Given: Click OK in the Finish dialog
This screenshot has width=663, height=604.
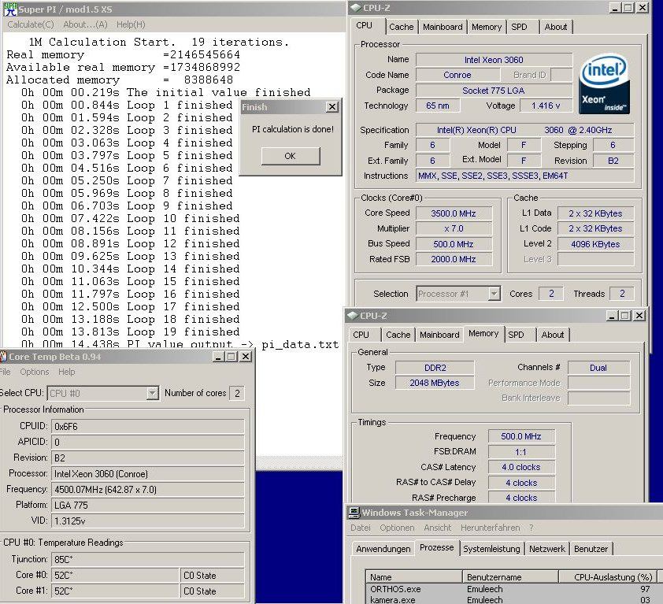Looking at the screenshot, I should coord(291,156).
